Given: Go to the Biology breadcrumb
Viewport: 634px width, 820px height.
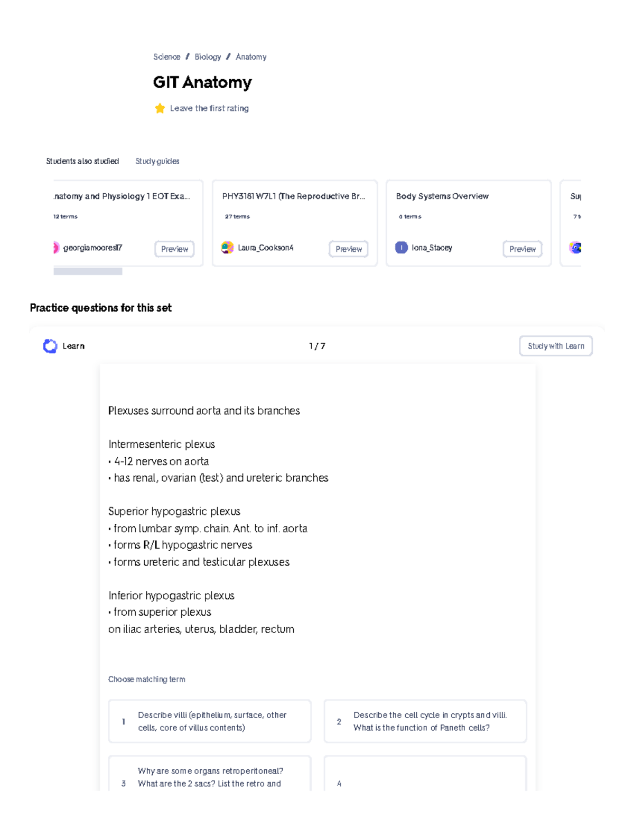Looking at the screenshot, I should pyautogui.click(x=208, y=56).
